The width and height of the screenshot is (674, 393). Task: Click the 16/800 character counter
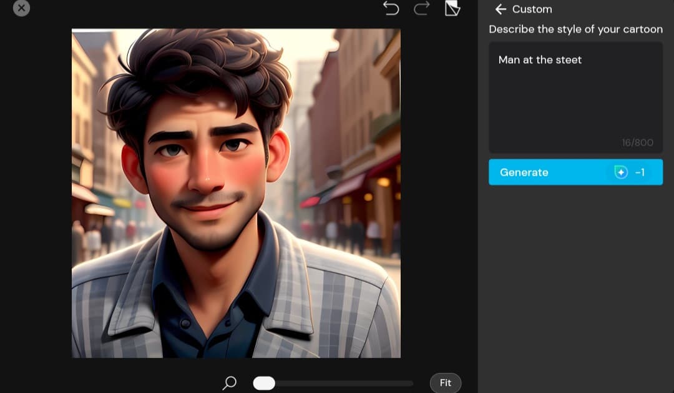637,142
